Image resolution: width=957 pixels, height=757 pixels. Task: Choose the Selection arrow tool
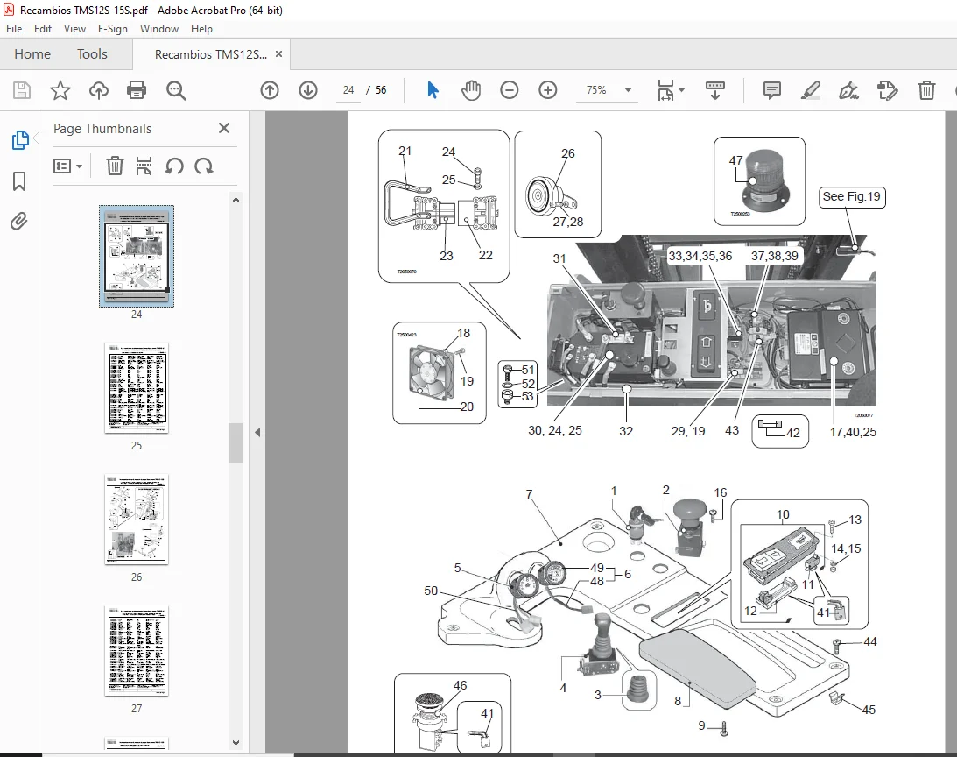433,90
